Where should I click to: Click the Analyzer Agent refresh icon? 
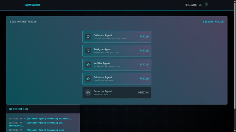pos(88,51)
